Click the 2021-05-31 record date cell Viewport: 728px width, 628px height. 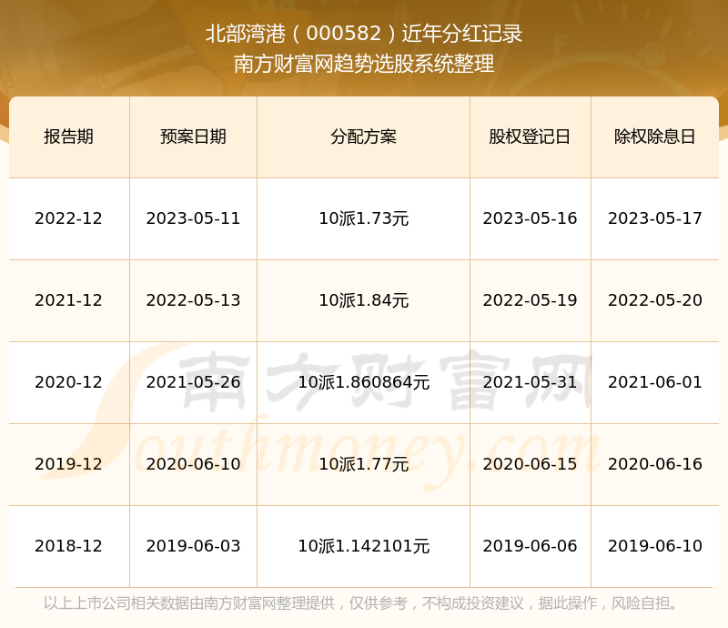coord(530,382)
